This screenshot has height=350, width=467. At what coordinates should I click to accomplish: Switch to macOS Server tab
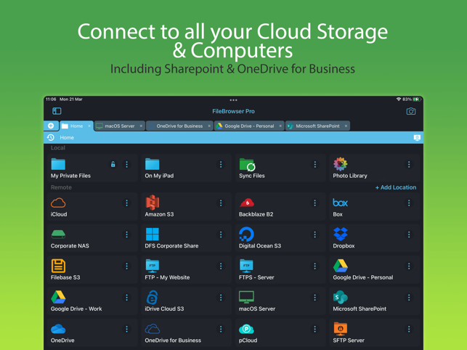[120, 126]
